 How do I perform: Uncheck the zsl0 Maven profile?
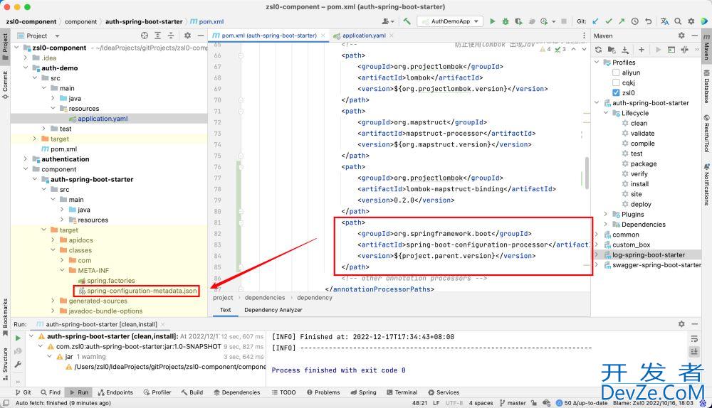click(616, 92)
